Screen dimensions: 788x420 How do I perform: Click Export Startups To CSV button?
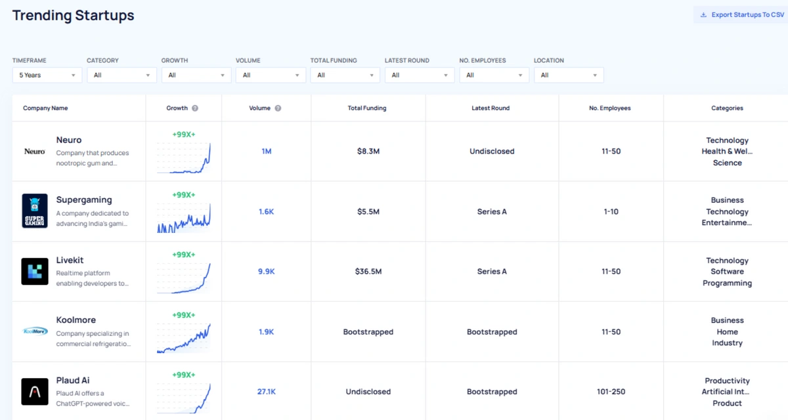[x=744, y=15]
